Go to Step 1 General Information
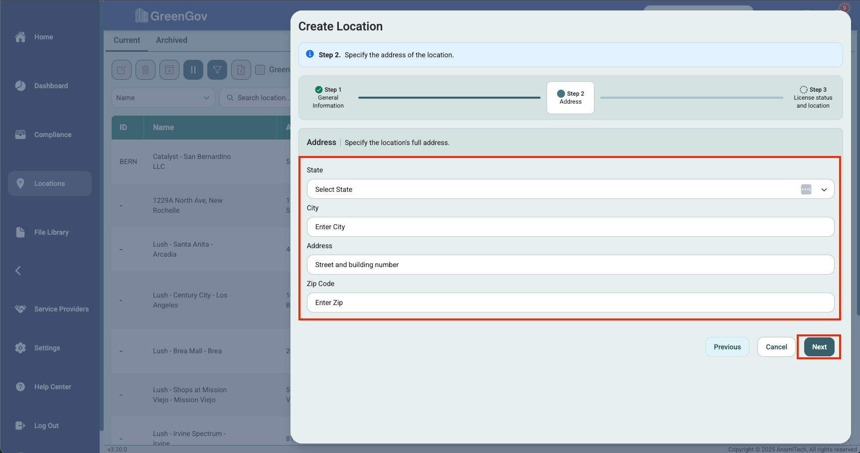 (x=328, y=98)
